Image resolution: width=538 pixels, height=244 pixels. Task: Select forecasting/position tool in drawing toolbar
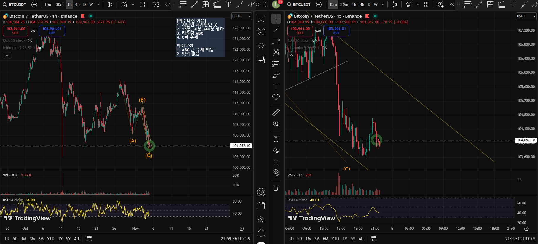276,64
